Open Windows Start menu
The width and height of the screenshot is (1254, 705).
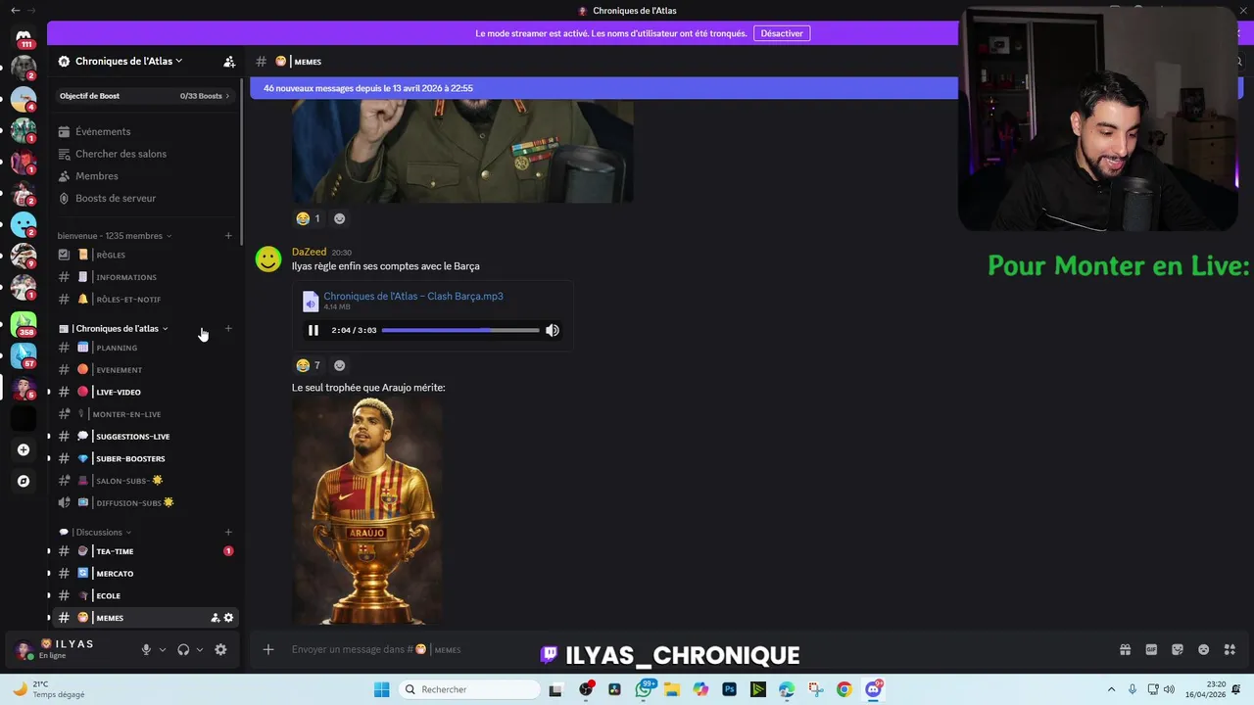coord(381,689)
